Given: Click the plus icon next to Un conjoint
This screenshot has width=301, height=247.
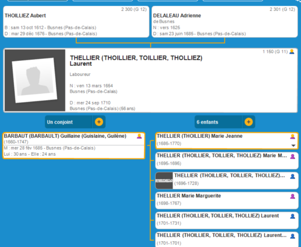Looking at the screenshot, I should [x=99, y=122].
